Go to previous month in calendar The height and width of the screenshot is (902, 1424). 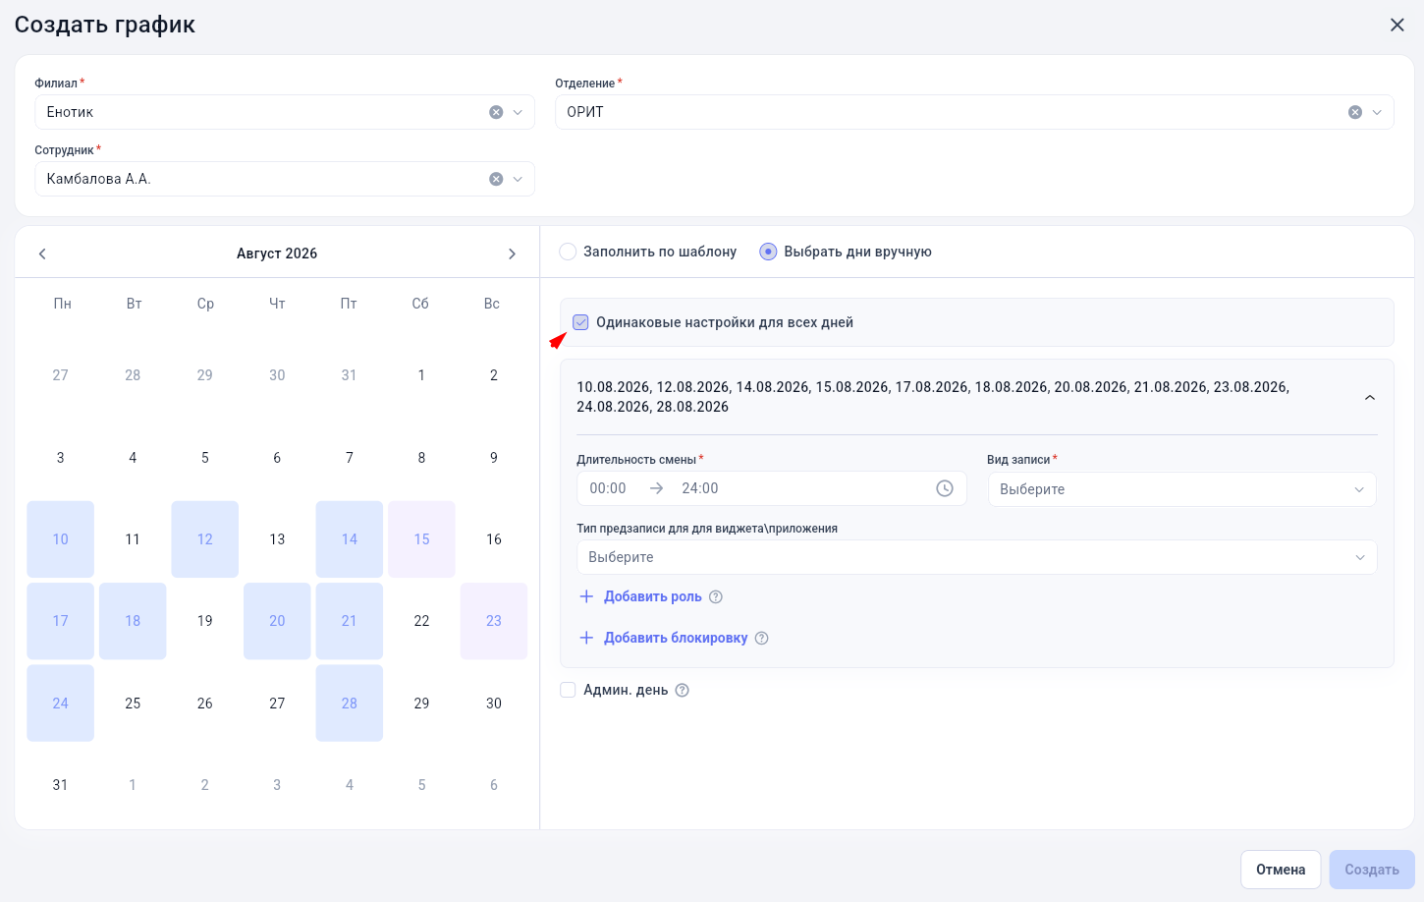42,254
